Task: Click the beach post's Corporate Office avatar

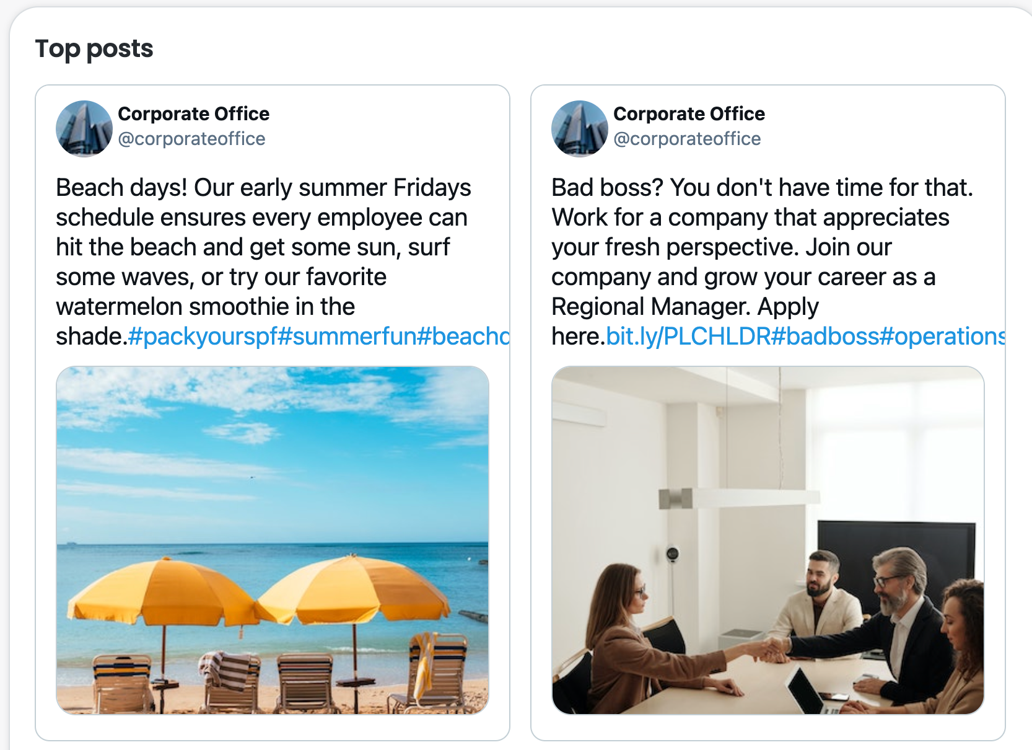Action: click(x=84, y=129)
